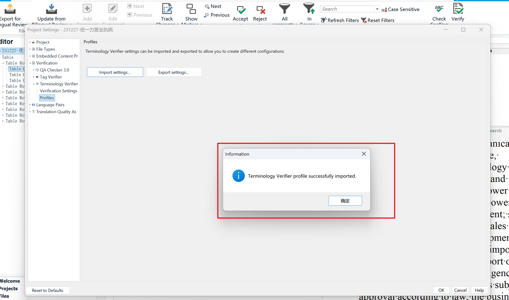
Task: Open the Search box dropdown arrow
Action: pos(377,9)
